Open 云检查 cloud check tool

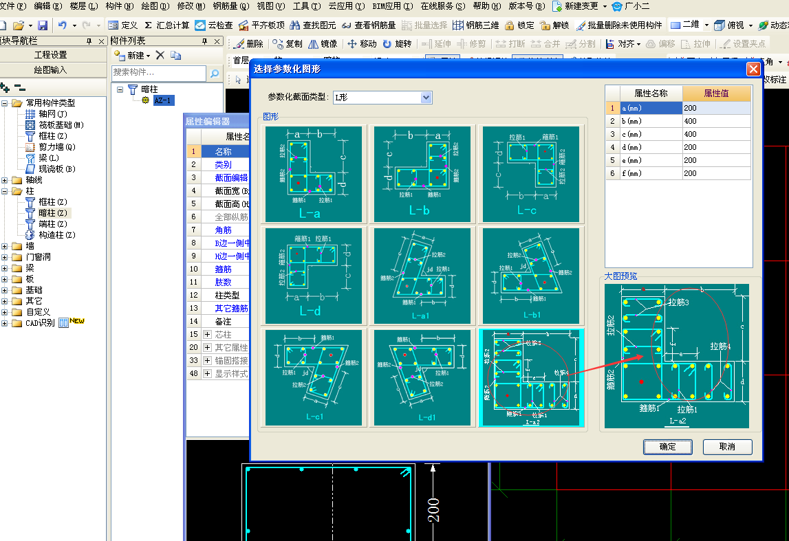(215, 25)
